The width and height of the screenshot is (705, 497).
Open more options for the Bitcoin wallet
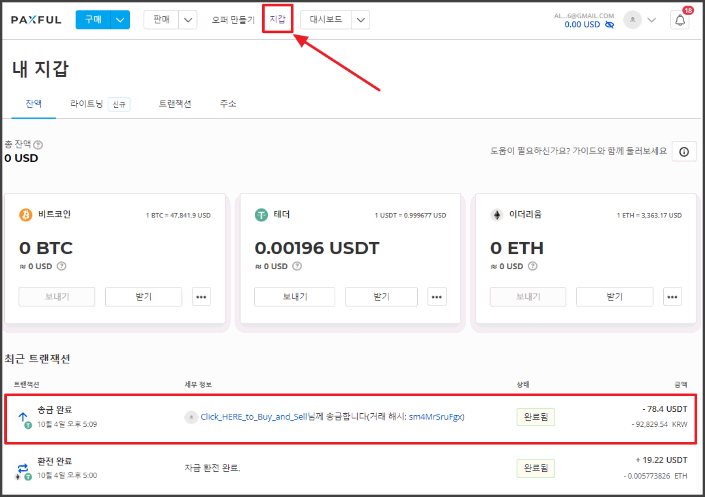pos(201,296)
